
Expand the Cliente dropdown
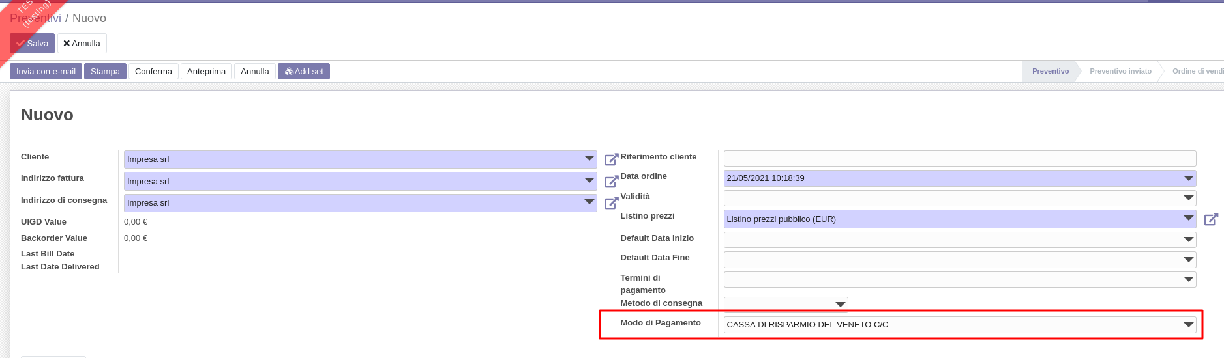tap(589, 159)
